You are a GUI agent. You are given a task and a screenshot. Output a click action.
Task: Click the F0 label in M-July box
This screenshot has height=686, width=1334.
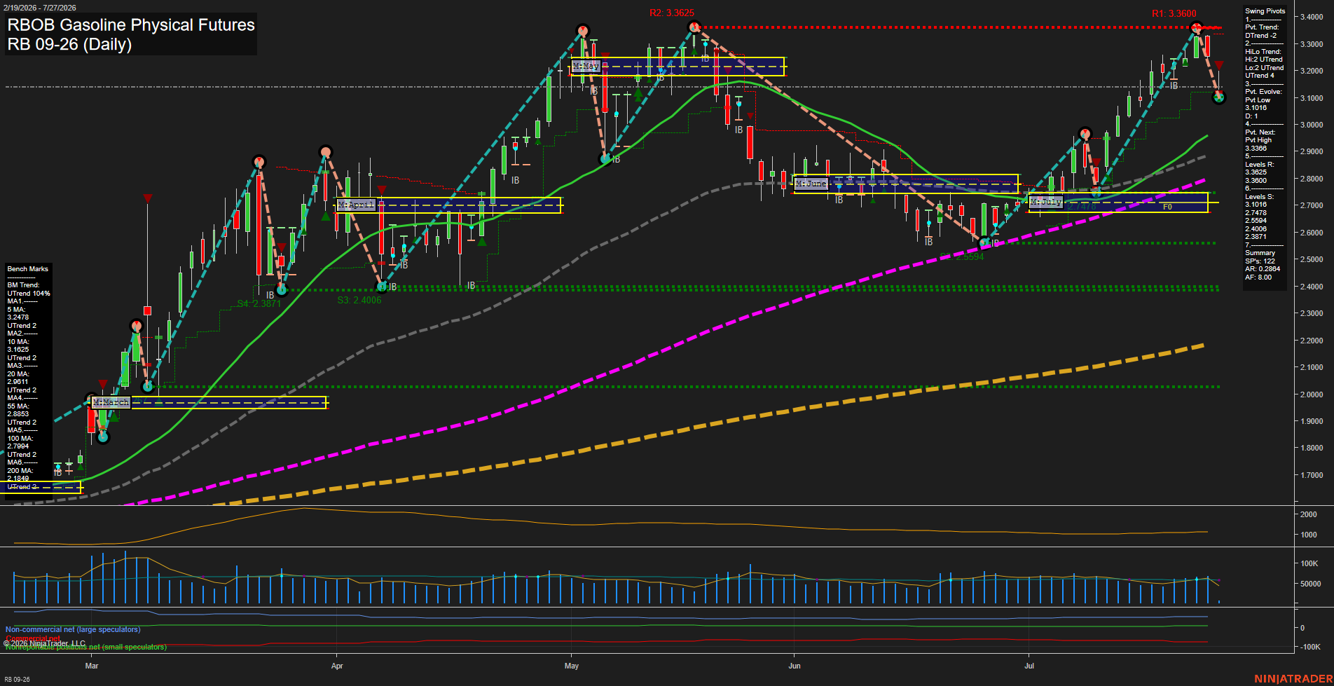[1167, 207]
